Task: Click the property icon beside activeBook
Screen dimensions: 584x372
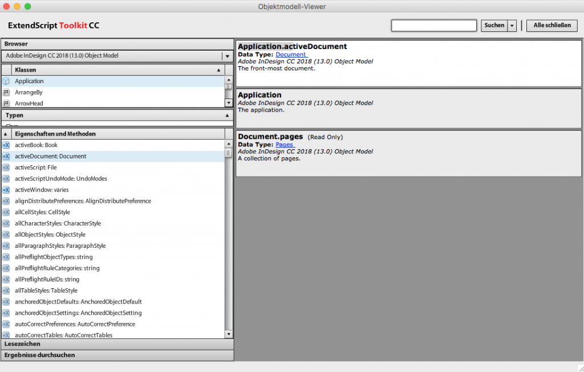Action: (x=6, y=145)
